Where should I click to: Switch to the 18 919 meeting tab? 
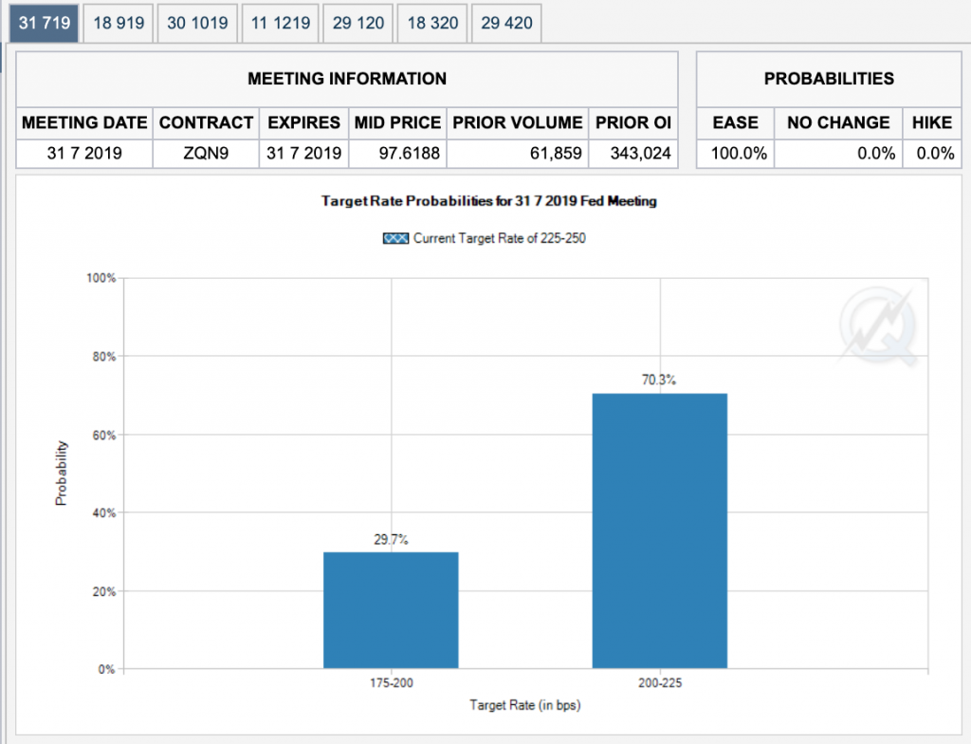tap(119, 23)
